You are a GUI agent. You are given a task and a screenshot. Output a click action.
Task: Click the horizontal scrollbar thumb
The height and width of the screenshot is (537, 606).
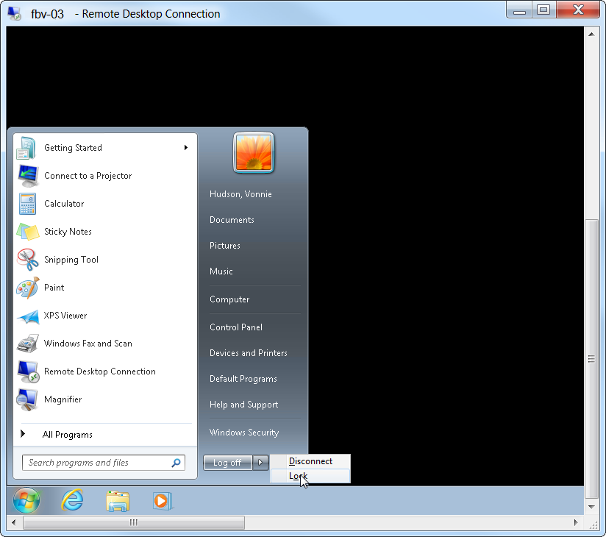pyautogui.click(x=134, y=523)
